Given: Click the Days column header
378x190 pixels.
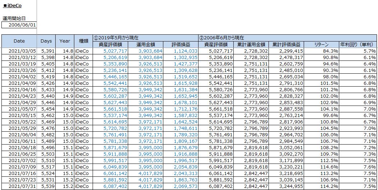Looking at the screenshot, I should pos(46,41).
